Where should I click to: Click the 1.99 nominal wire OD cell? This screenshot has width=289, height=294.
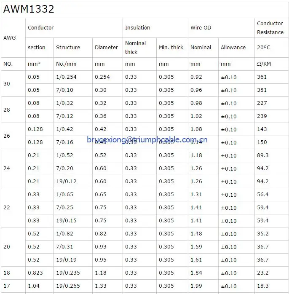click(196, 286)
